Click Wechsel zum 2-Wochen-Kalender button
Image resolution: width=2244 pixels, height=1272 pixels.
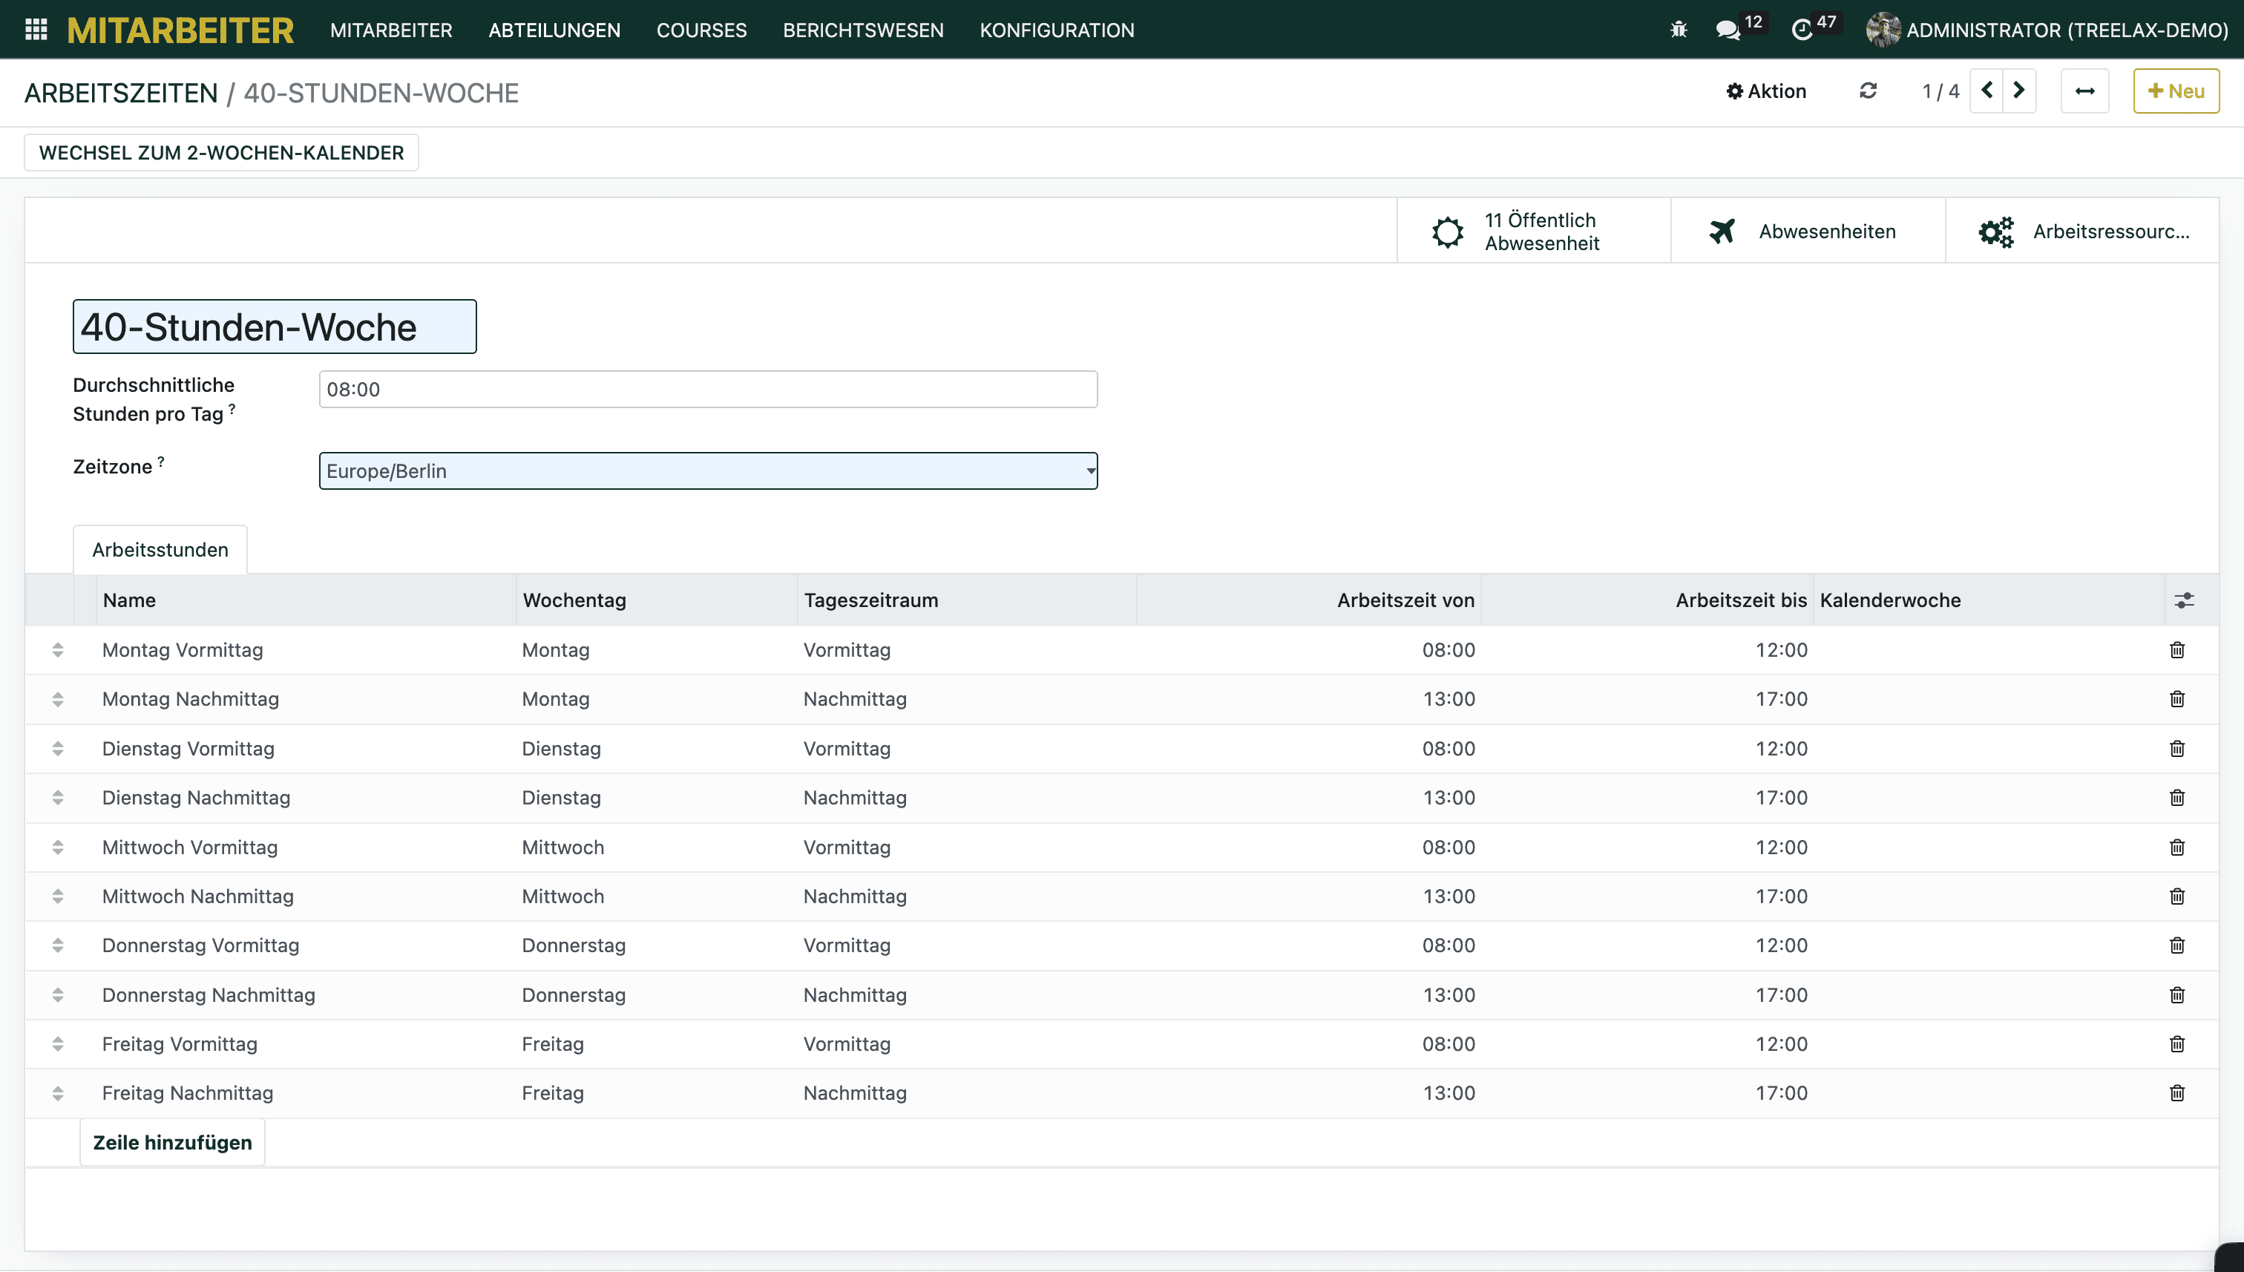[221, 153]
